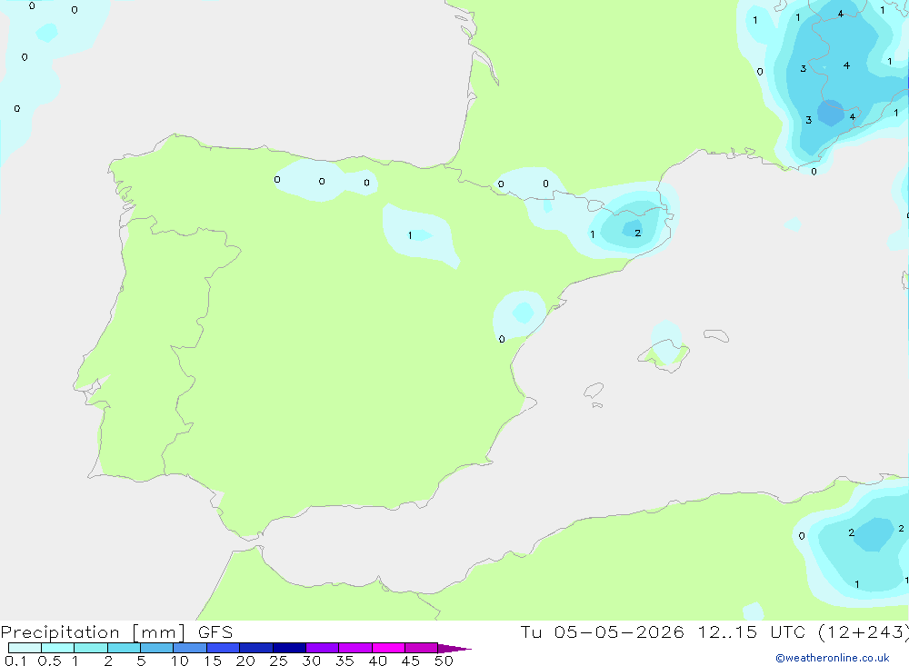Select the "10" legend scale label
Screen dimensions: 909x666
(x=180, y=661)
